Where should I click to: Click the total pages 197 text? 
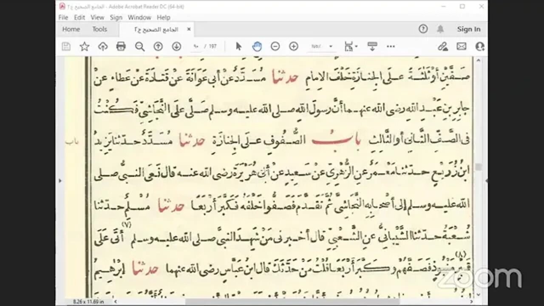tap(212, 46)
